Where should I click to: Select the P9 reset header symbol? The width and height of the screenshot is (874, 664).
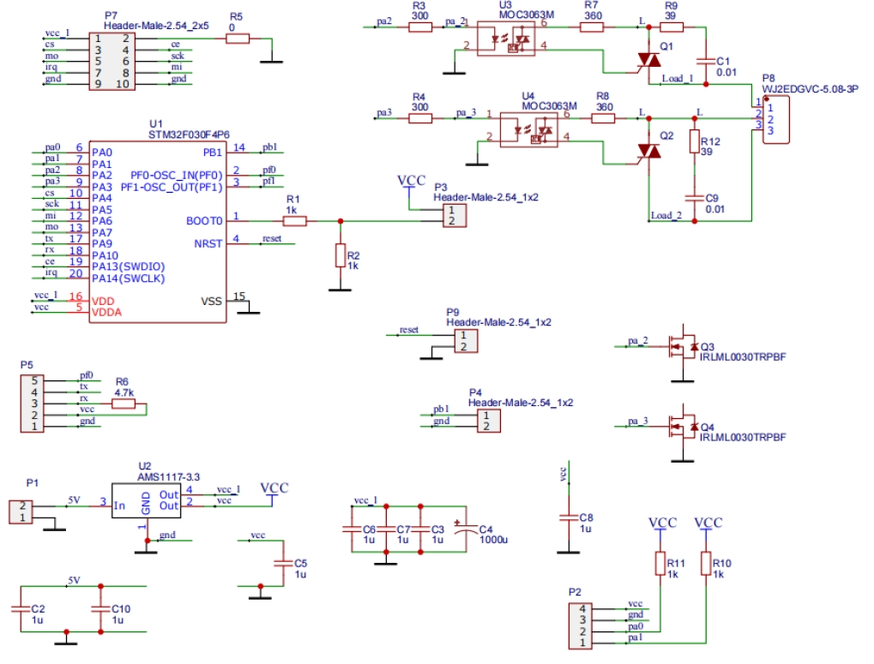(x=463, y=340)
